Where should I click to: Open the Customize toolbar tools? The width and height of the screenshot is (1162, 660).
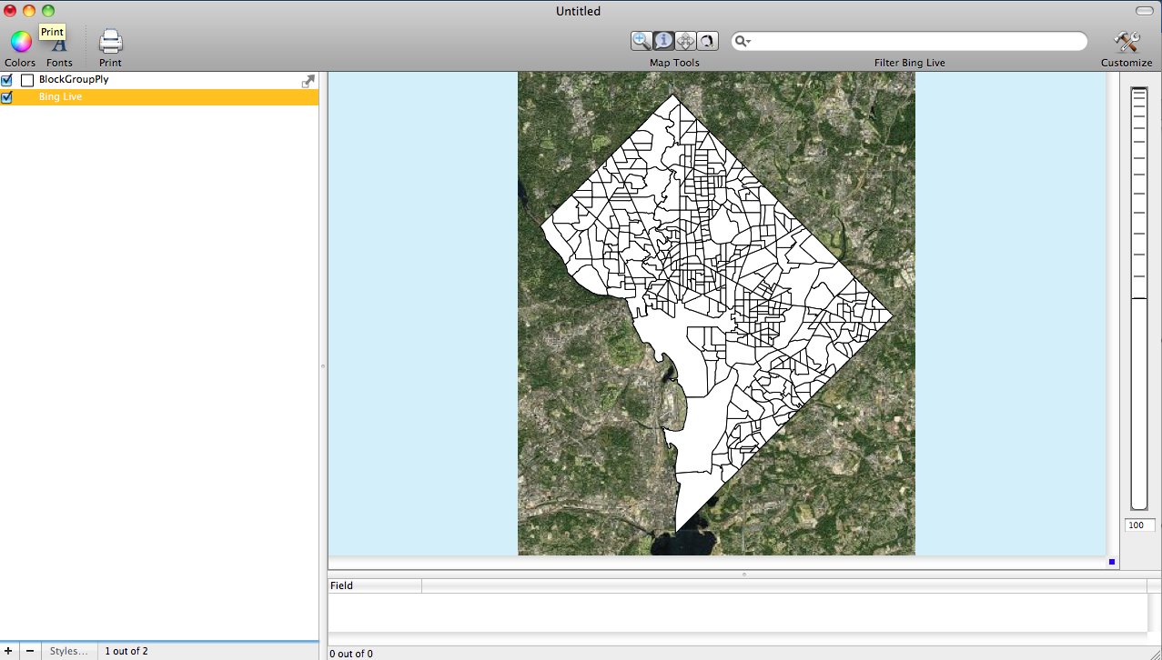tap(1127, 42)
